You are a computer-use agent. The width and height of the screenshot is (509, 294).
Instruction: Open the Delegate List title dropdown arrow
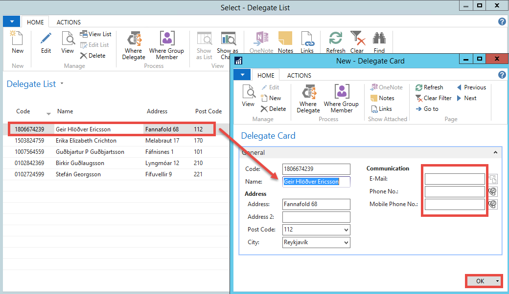[x=62, y=84]
